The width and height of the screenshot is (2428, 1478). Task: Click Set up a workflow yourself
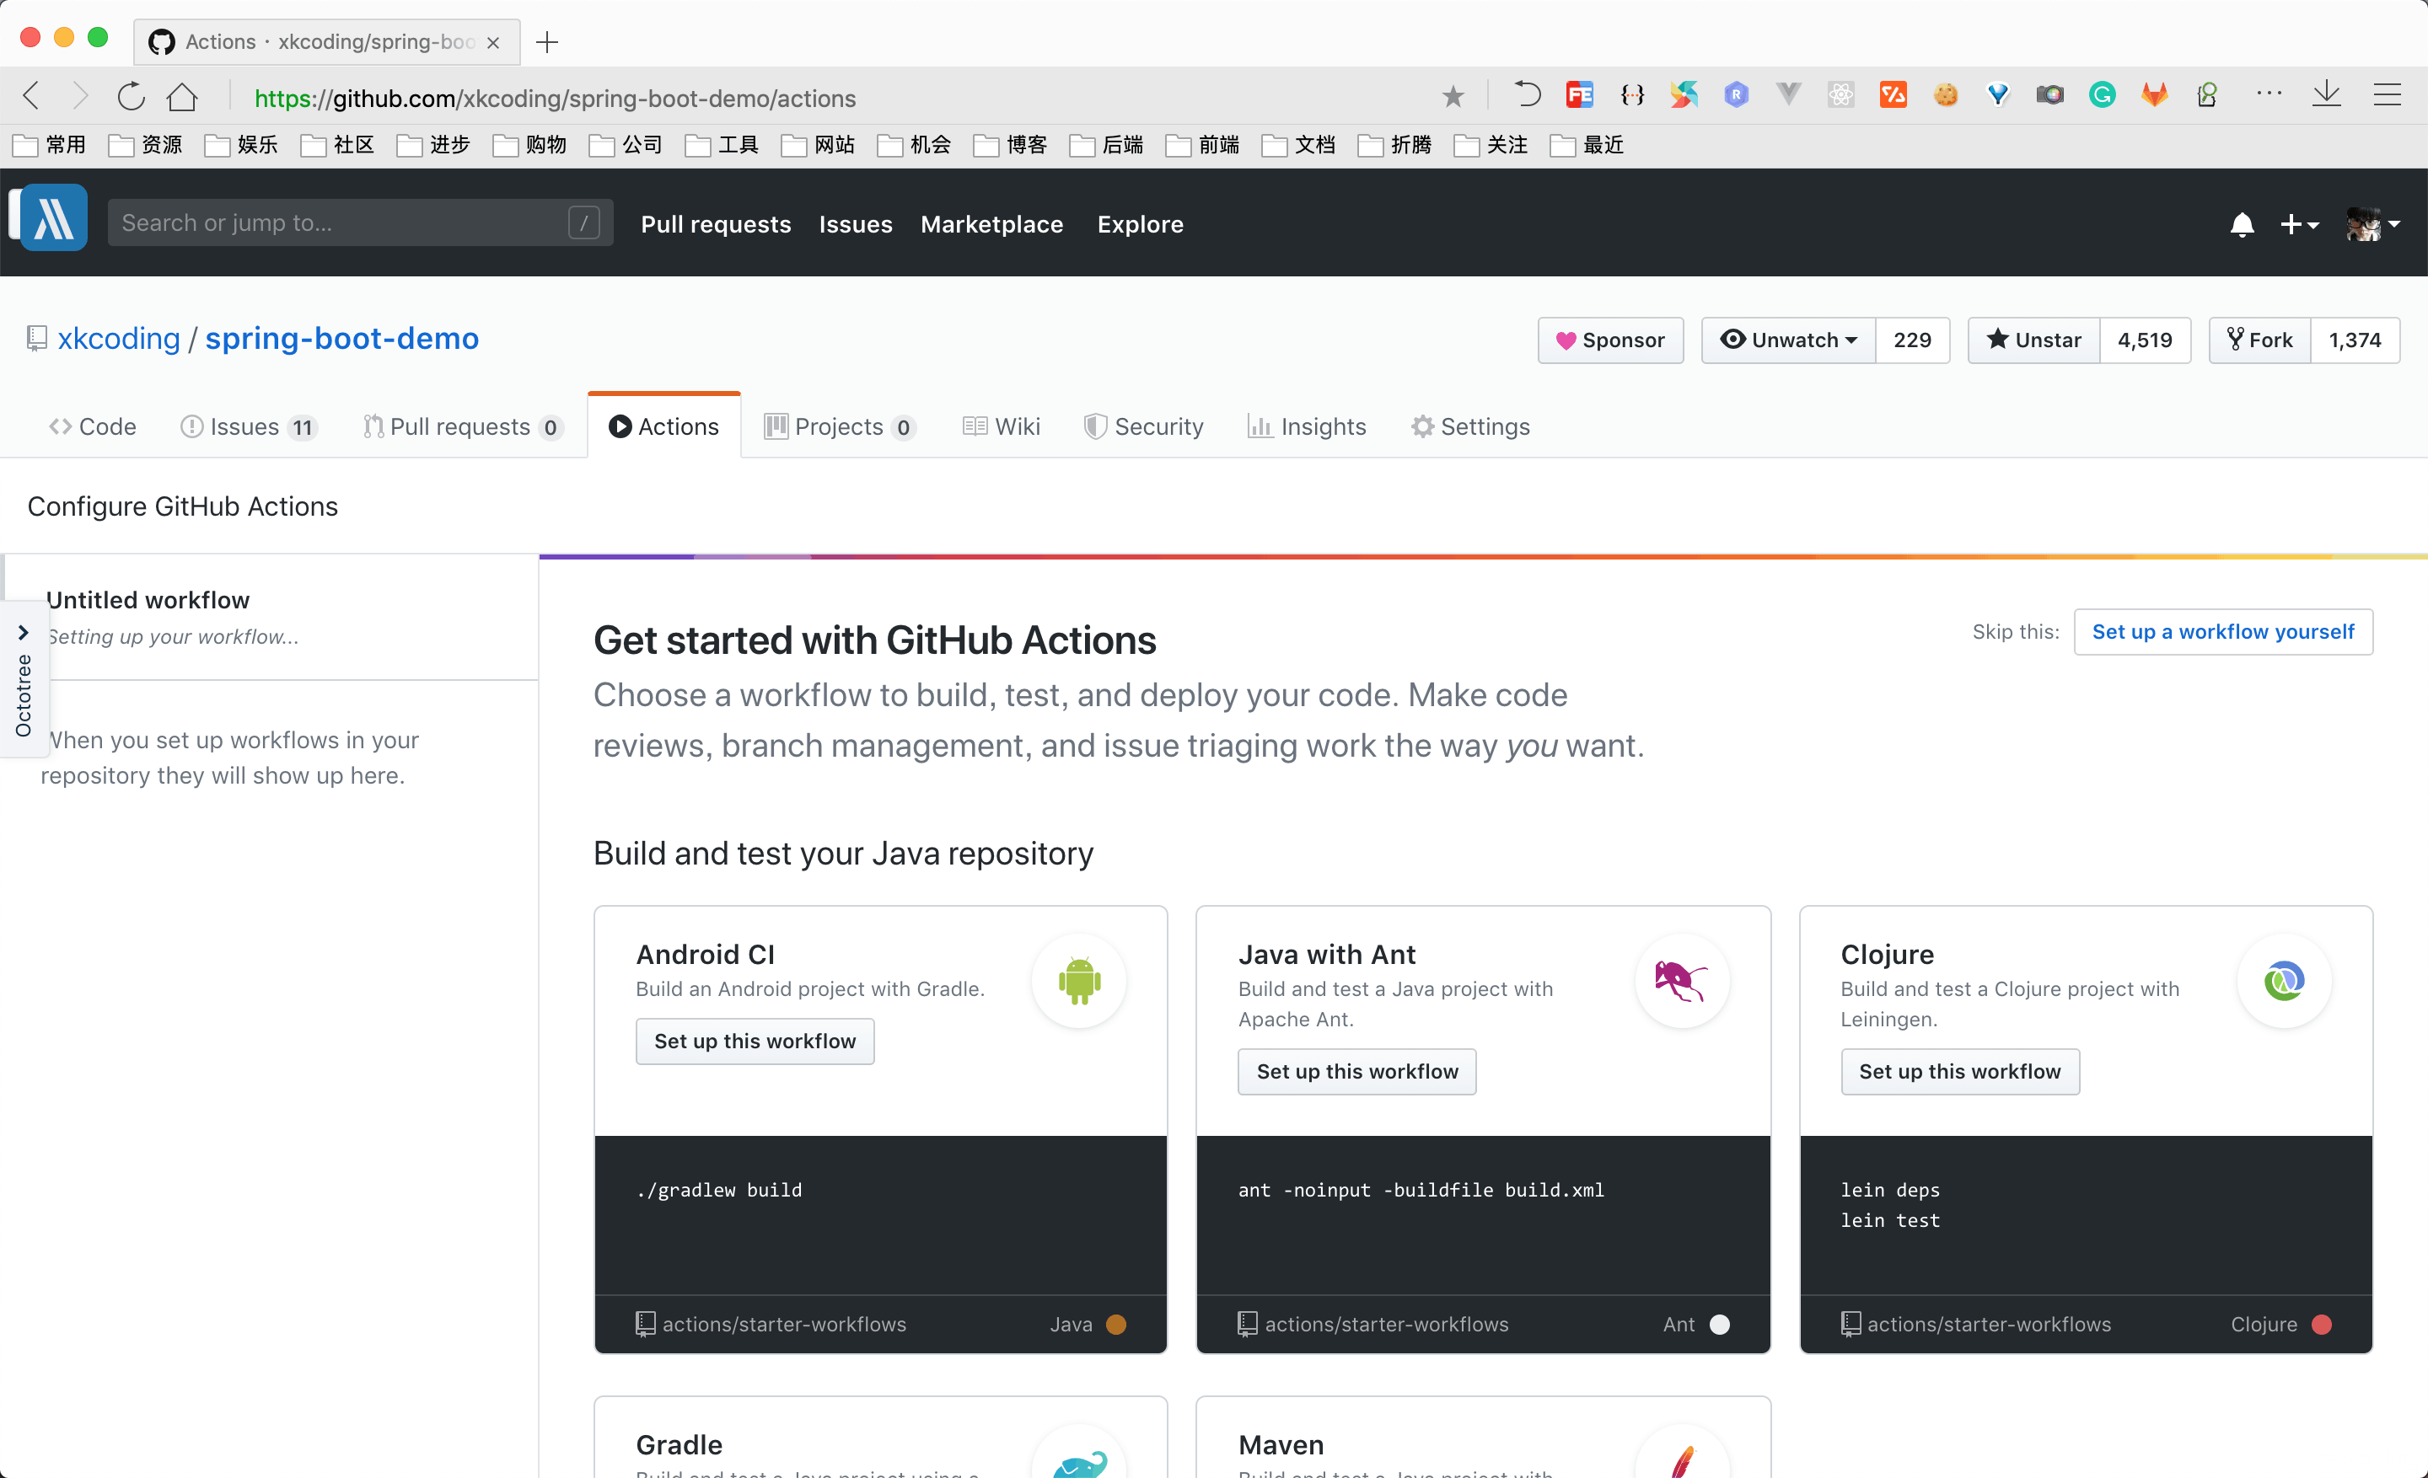pyautogui.click(x=2224, y=631)
